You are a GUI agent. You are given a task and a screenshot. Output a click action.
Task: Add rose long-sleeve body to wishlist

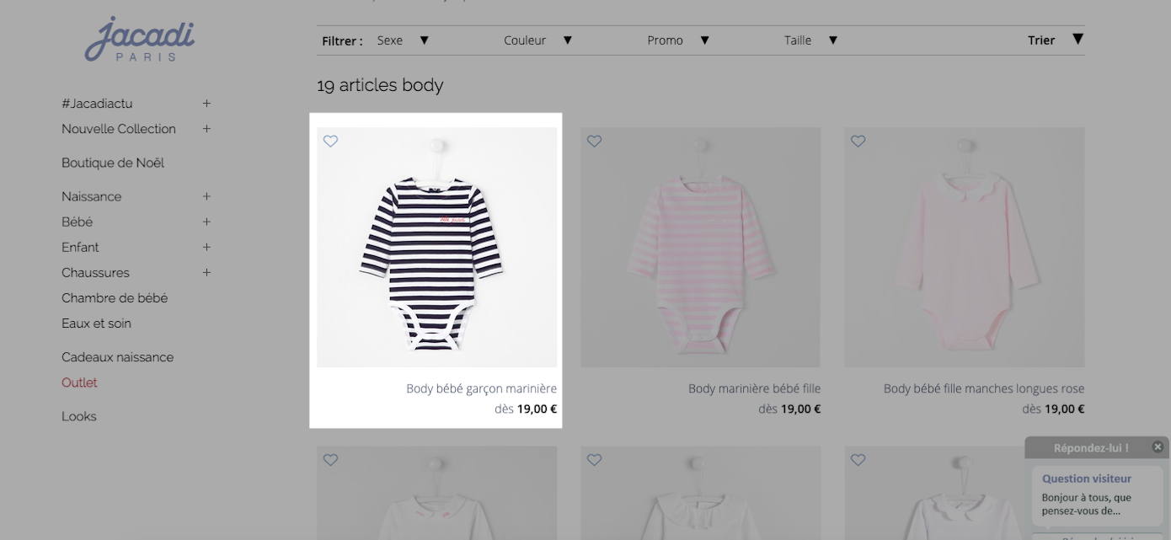[x=858, y=141]
